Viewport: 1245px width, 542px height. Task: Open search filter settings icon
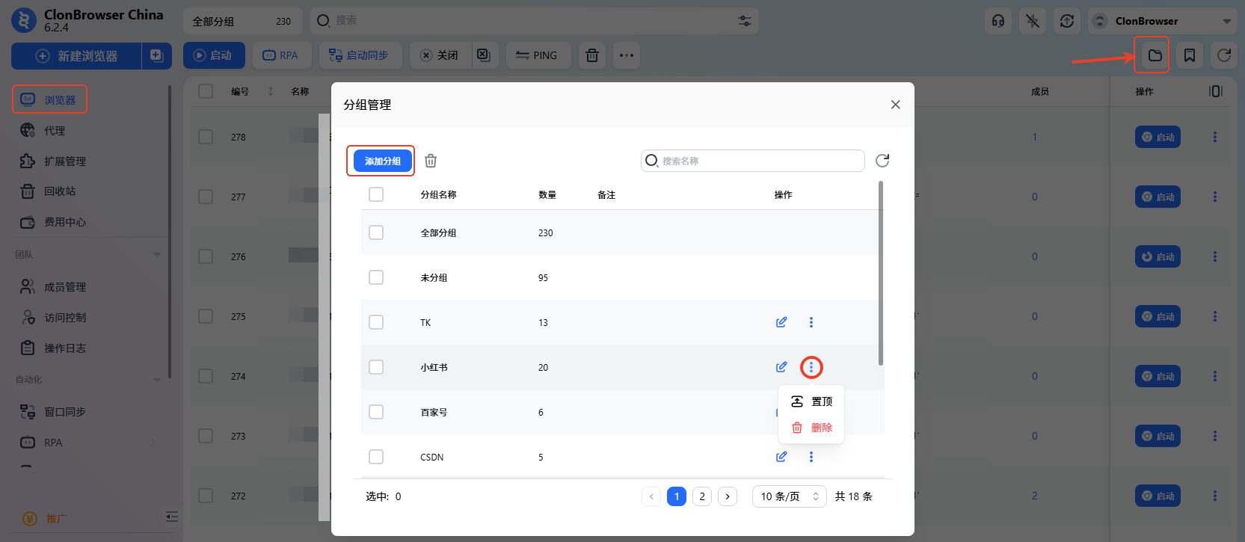[745, 21]
